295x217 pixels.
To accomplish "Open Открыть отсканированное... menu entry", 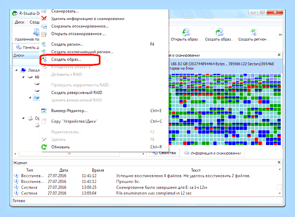I will tap(79, 34).
